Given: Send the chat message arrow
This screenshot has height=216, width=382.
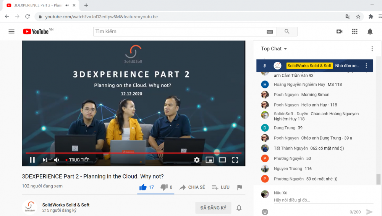Looking at the screenshot, I should coord(369,212).
